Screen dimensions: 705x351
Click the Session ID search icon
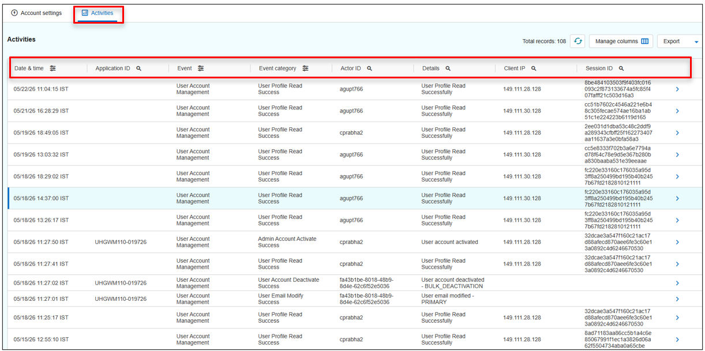[621, 68]
